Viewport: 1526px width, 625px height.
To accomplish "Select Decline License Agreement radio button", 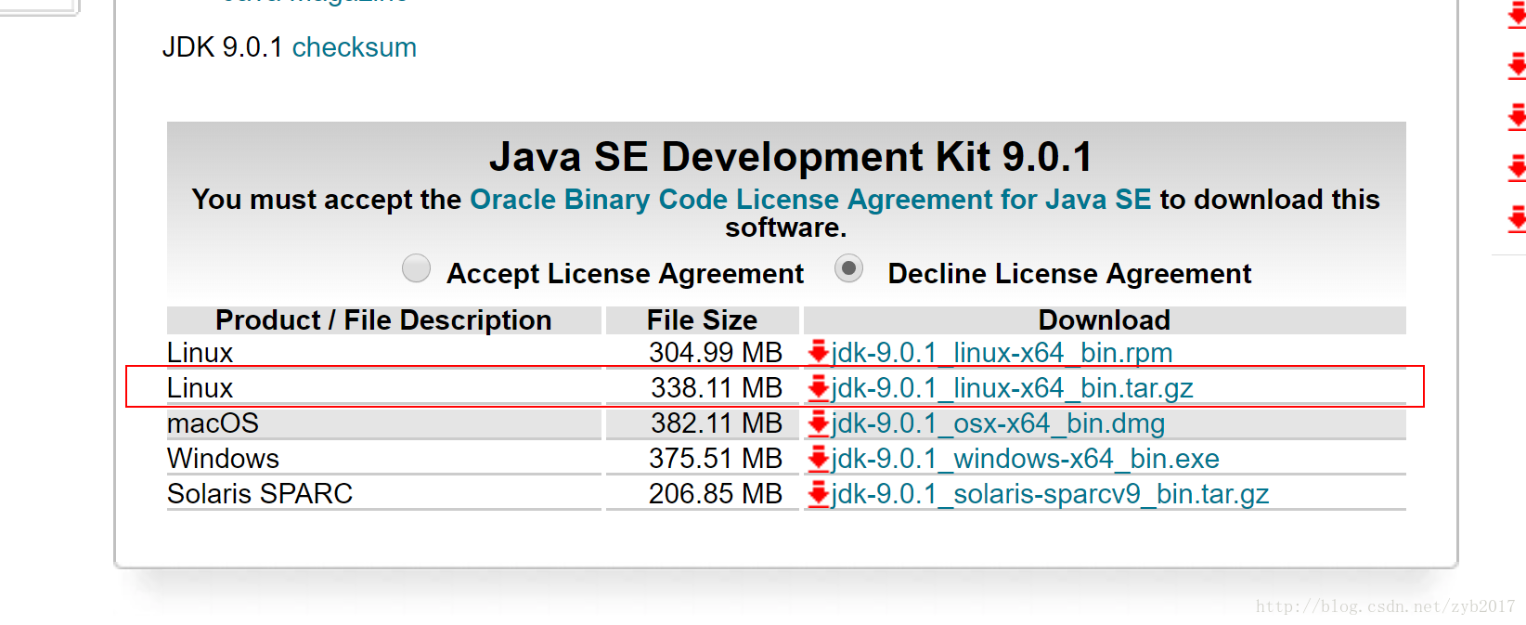I will pos(848,268).
